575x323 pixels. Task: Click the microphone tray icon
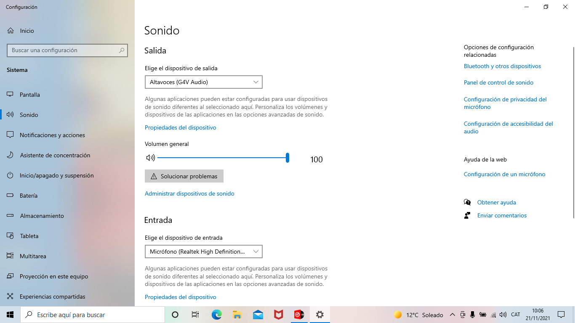[473, 315]
